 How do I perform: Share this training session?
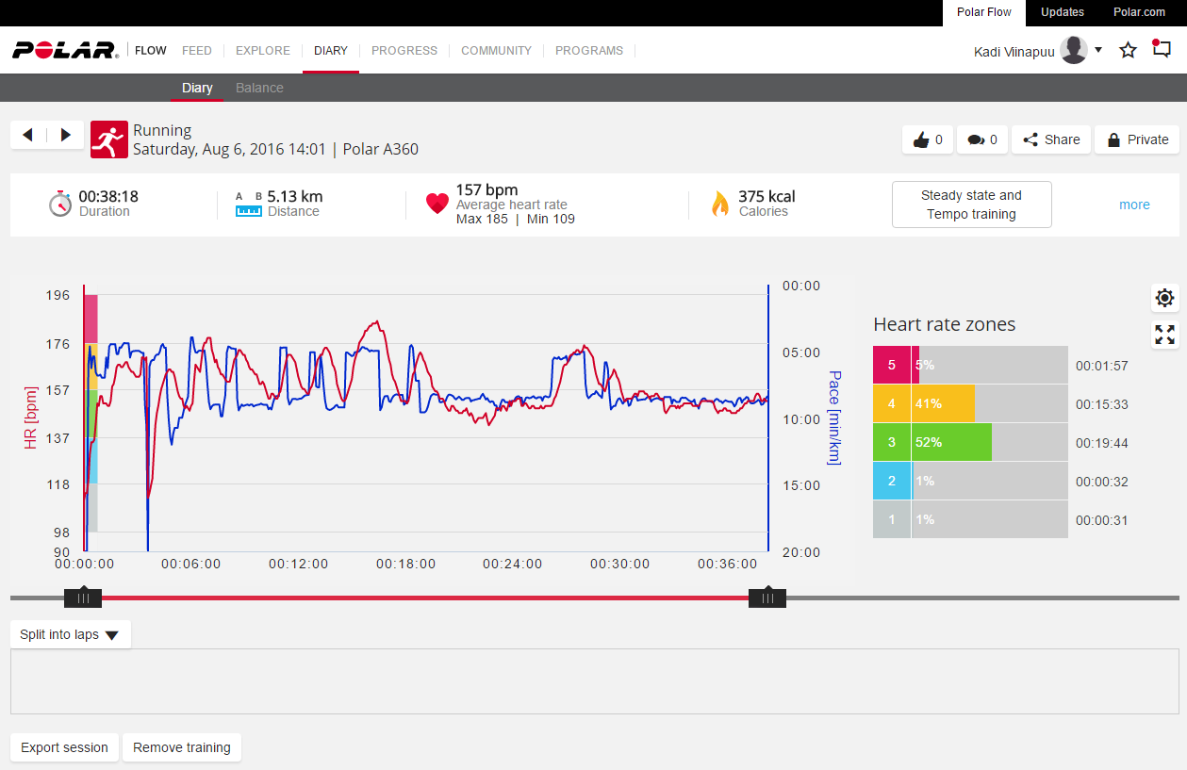coord(1051,139)
